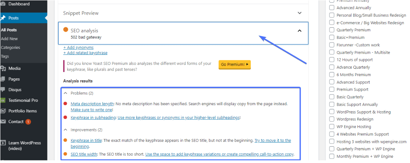Click the Portfolio Items icon

(3, 111)
